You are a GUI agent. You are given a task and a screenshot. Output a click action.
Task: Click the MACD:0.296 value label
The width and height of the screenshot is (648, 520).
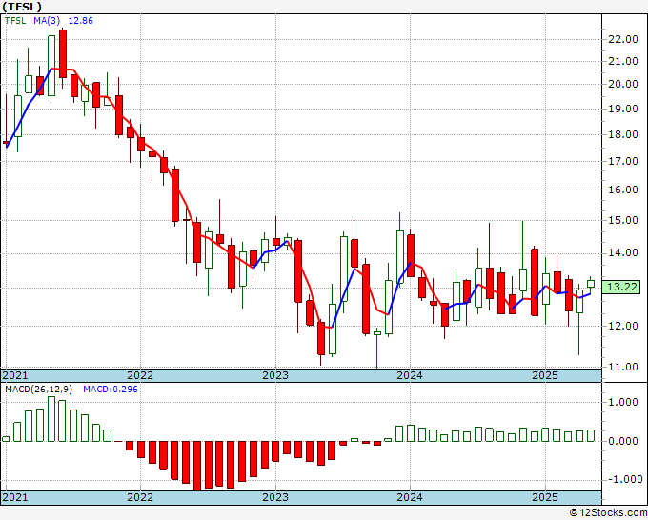pyautogui.click(x=111, y=390)
